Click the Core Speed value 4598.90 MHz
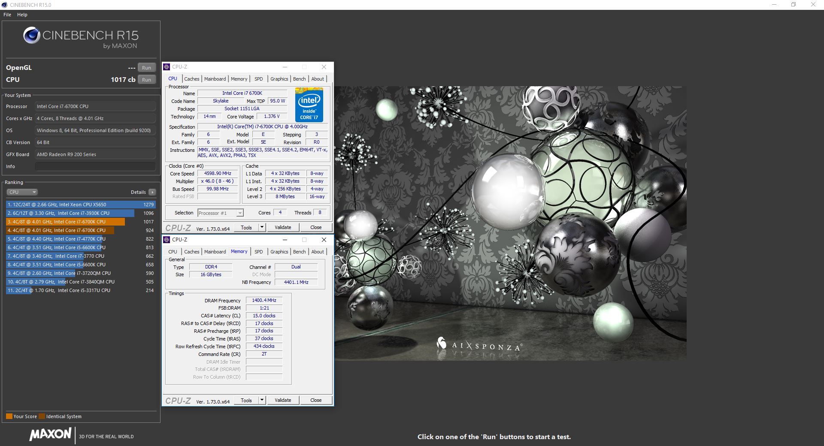This screenshot has height=446, width=824. pyautogui.click(x=218, y=174)
